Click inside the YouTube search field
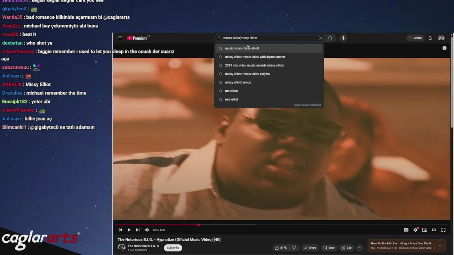 point(270,38)
